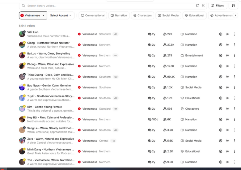
Task: Play preview from Bao Ngoc avatar
Action: point(22,87)
